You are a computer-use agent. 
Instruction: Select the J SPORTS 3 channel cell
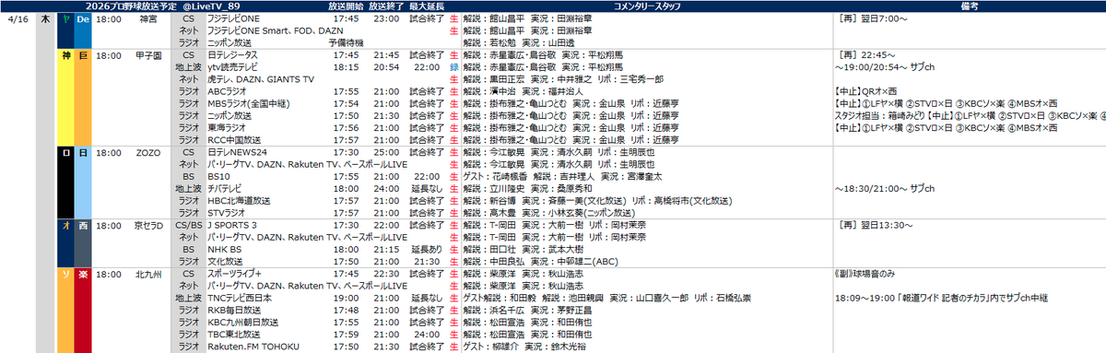tap(232, 224)
